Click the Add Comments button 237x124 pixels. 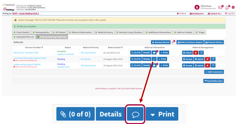(x=214, y=72)
